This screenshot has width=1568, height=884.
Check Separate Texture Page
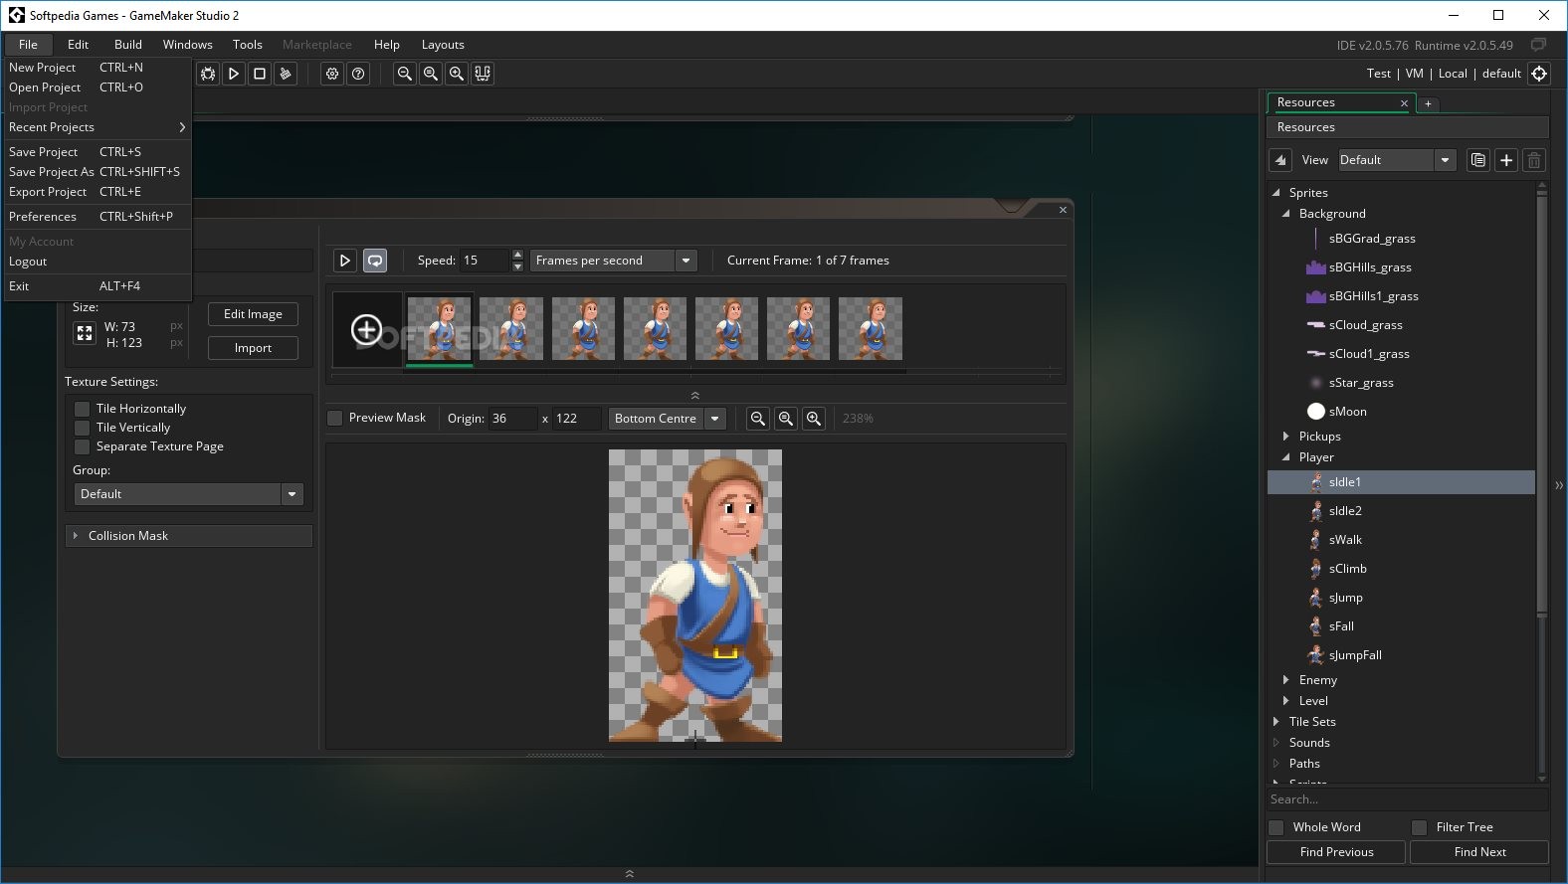tap(83, 446)
